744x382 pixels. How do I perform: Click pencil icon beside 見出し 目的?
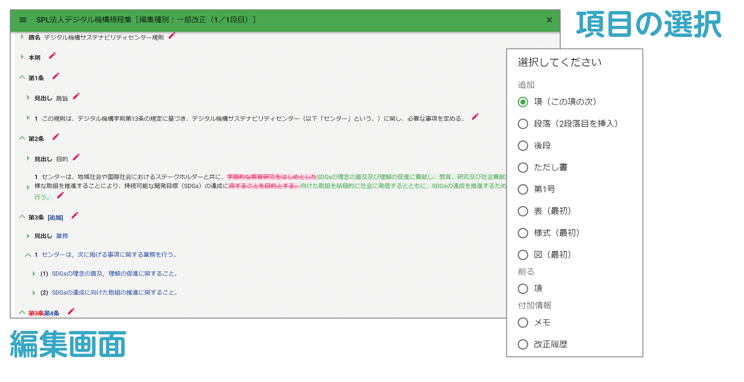pos(76,157)
